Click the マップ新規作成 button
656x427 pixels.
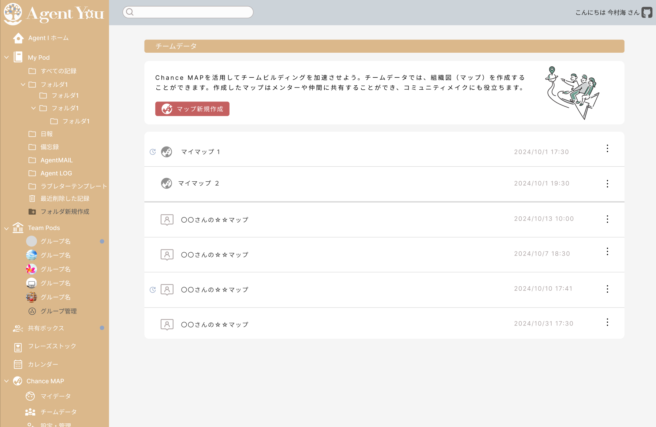(192, 109)
